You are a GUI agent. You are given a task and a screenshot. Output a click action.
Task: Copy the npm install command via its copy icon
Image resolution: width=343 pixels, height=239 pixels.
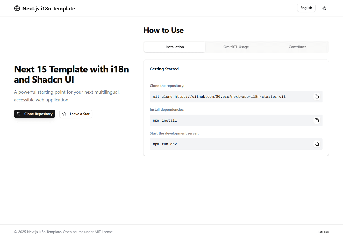317,120
